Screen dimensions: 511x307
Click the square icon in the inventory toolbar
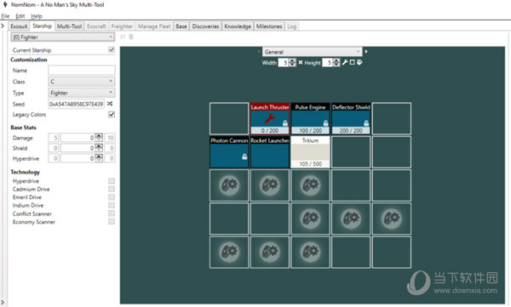point(352,62)
